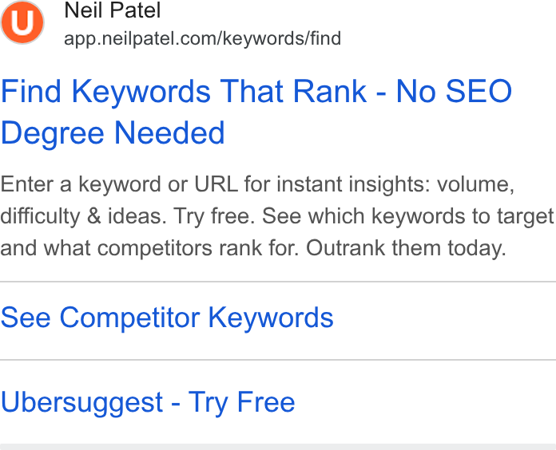Open the See Competitor Keywords sitelink
This screenshot has height=450, width=556.
click(167, 318)
